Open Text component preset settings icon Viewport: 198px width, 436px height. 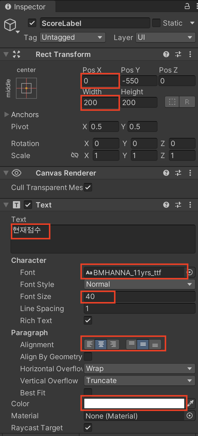pos(178,205)
